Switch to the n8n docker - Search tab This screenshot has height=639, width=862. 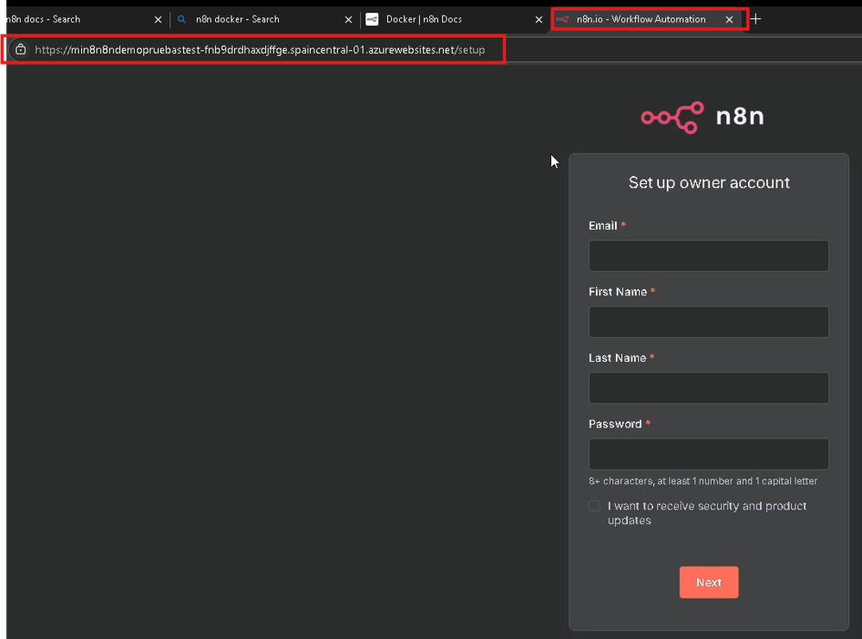pos(264,19)
